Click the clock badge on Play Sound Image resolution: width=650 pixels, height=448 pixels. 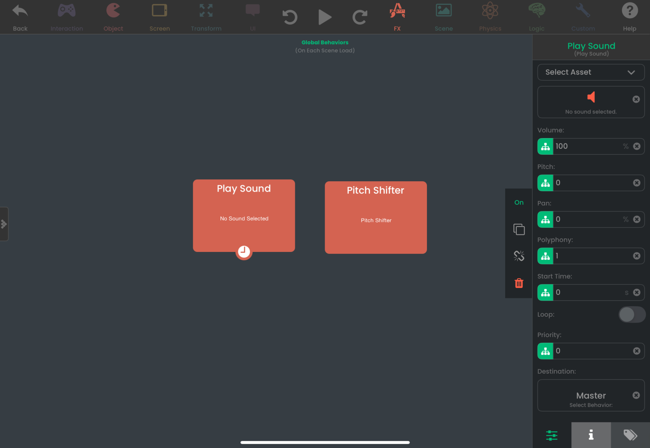point(244,252)
